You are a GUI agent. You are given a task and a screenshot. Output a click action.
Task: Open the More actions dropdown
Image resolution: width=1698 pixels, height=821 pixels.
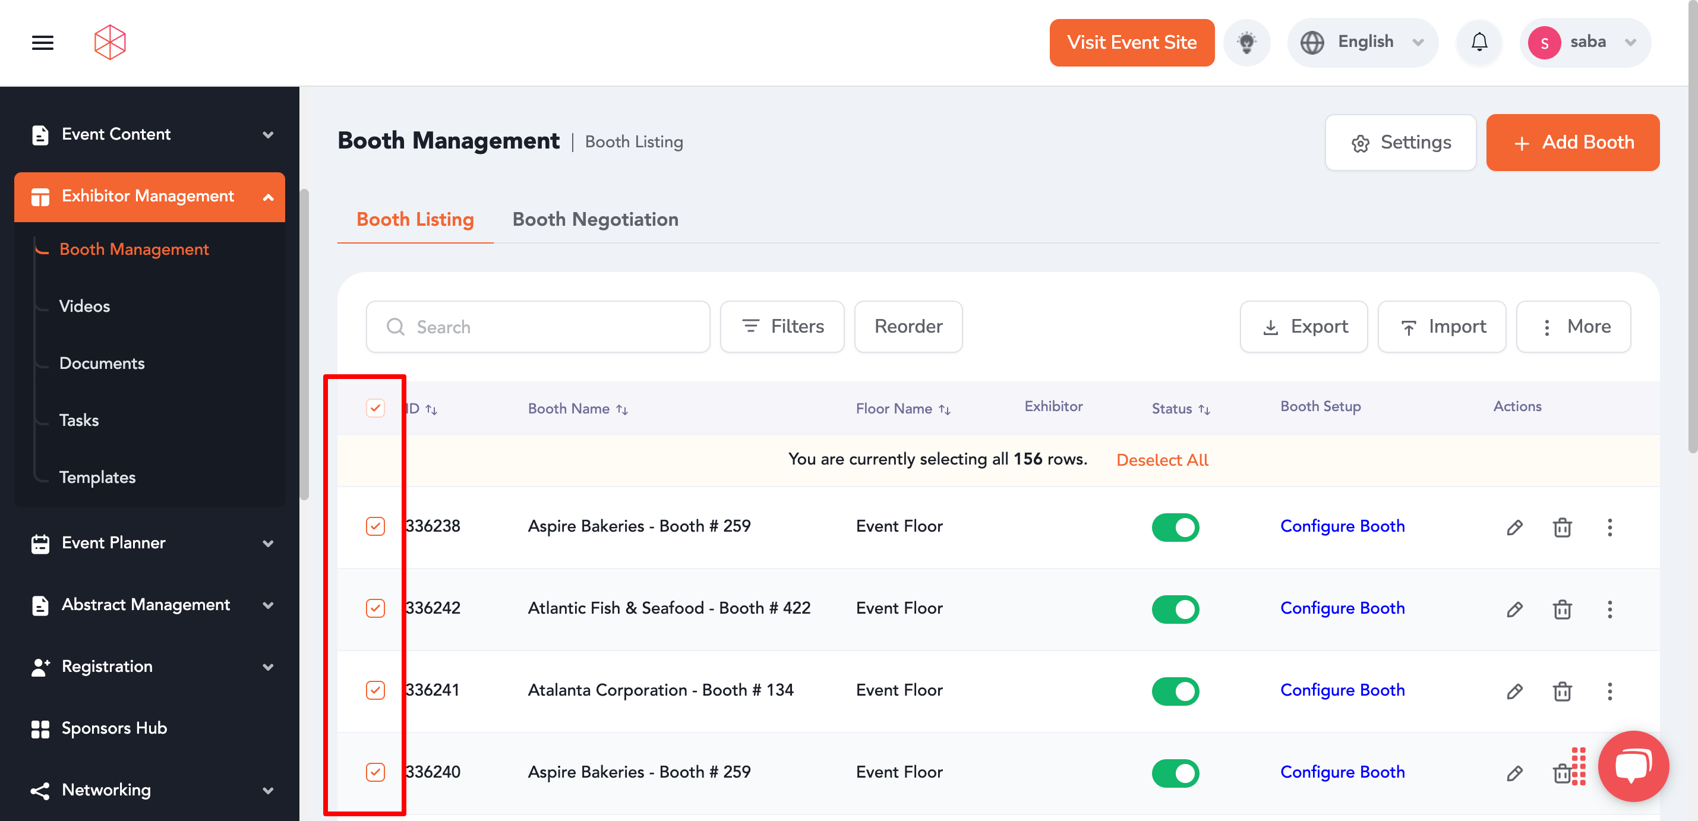click(x=1573, y=327)
